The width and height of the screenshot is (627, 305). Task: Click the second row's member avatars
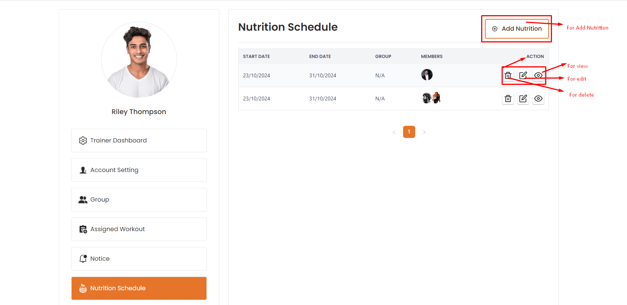431,98
